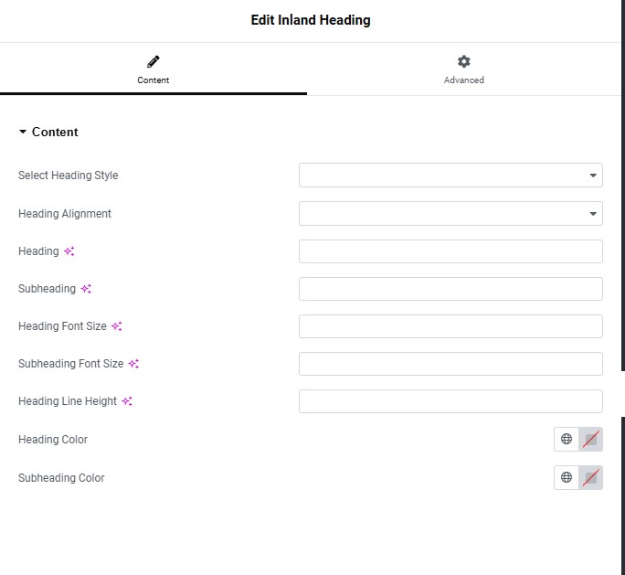The image size is (625, 575).
Task: Open global colors globe for Subheading Color
Action: pos(567,477)
